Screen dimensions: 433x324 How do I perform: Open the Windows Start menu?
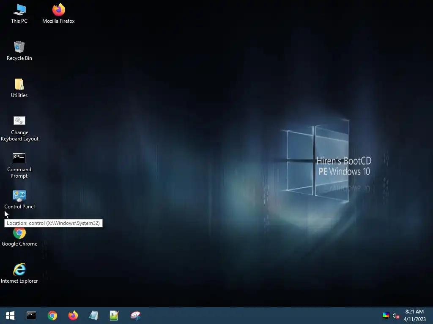[10, 316]
